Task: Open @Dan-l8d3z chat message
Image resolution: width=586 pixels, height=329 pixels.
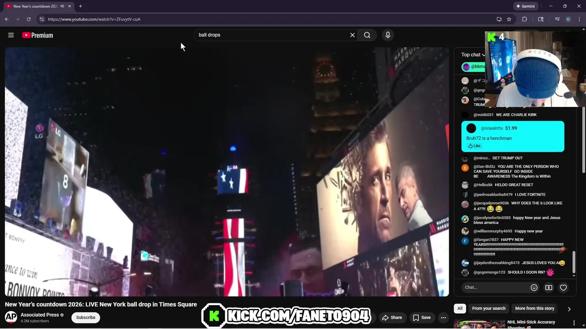Action: pos(512,171)
